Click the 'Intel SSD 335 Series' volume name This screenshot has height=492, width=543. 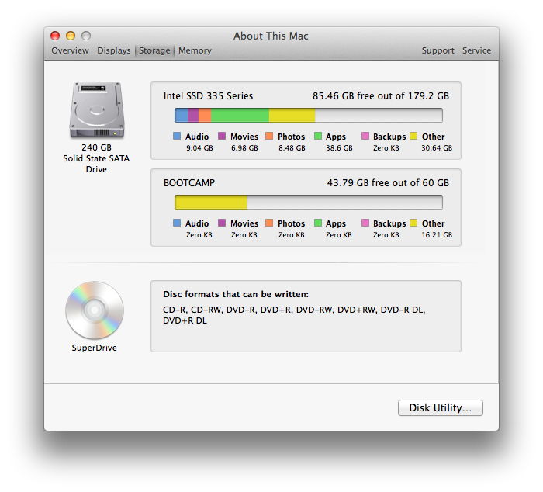click(x=208, y=96)
